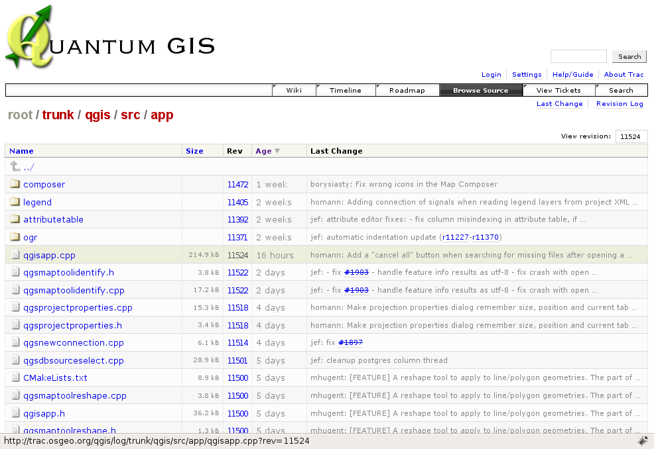Click the CMakeLists.txt file icon
This screenshot has width=654, height=449.
15,377
